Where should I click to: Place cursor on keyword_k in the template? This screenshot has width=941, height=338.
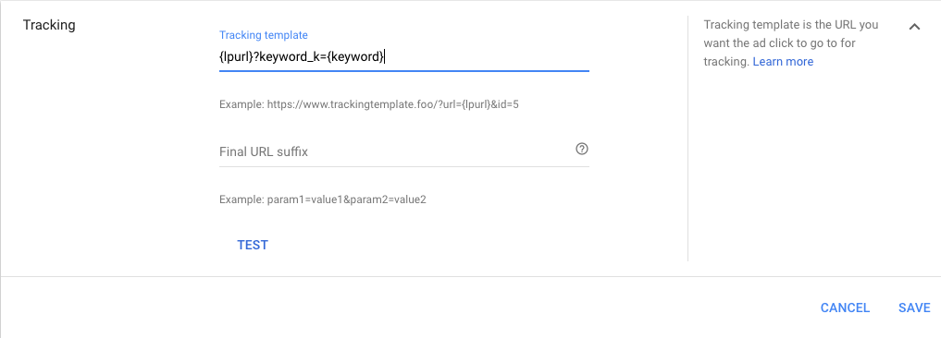tap(290, 57)
